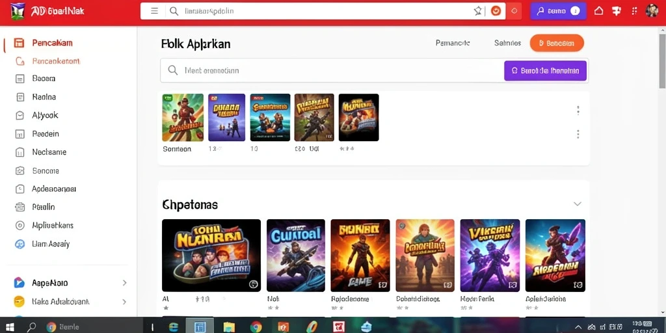Screen dimensions: 666x333
Task: Click the Llam Aavaiy sidebar icon
Action: pos(20,245)
